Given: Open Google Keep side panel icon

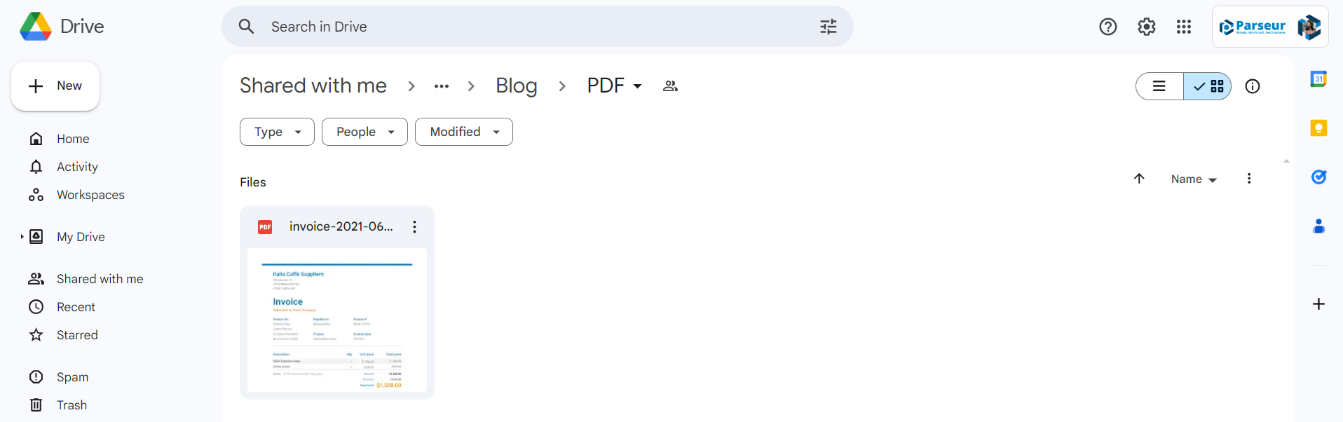Looking at the screenshot, I should tap(1318, 128).
